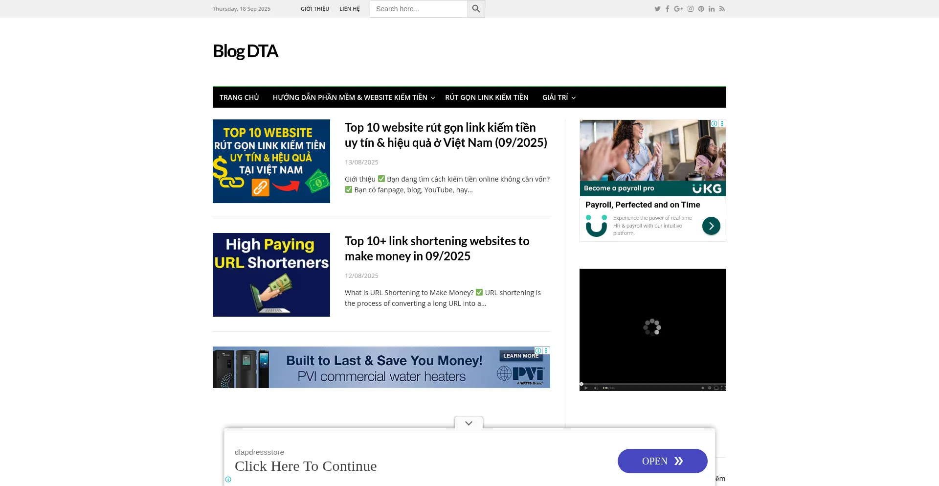Click Top 10 Website rút gọn link thumbnail
Viewport: 939px width, 486px height.
pyautogui.click(x=271, y=161)
